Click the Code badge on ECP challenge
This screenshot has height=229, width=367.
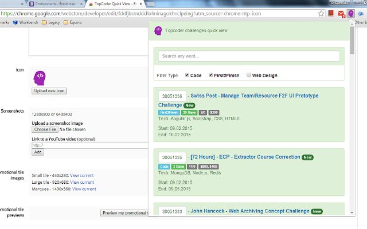click(x=165, y=167)
